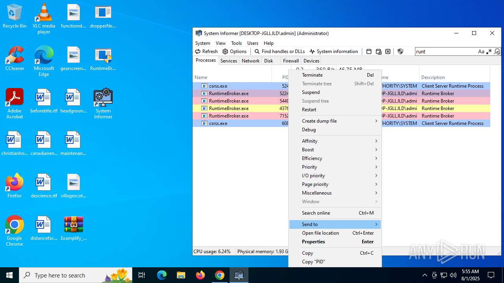Expand the Boost submenu

(335, 150)
